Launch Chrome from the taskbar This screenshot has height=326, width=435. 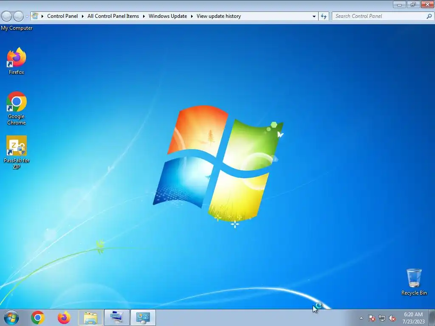click(38, 318)
